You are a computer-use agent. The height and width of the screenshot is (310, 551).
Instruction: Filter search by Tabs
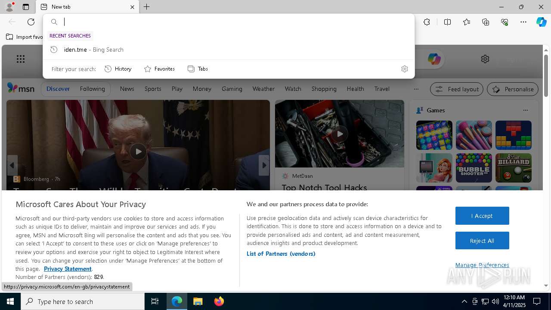coord(198,69)
